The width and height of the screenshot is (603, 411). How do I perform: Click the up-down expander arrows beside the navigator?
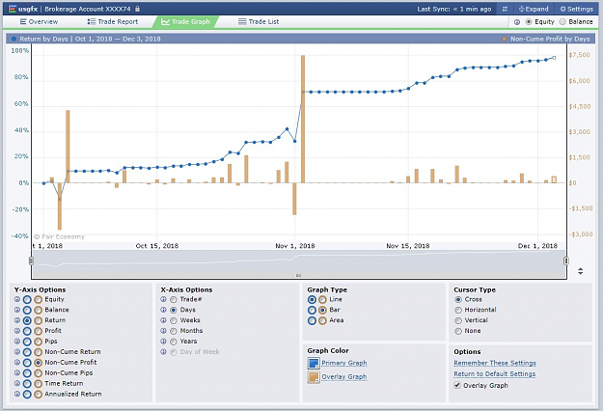580,271
